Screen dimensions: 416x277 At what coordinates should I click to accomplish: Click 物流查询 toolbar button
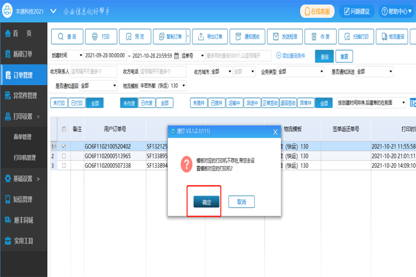pyautogui.click(x=392, y=36)
